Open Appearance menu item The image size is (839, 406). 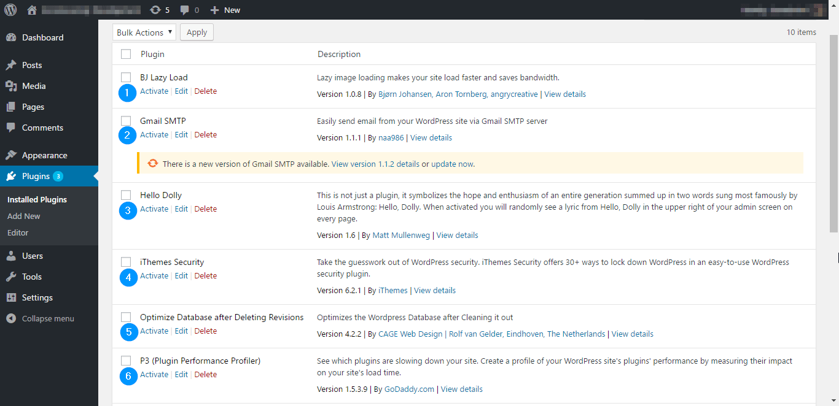49,155
